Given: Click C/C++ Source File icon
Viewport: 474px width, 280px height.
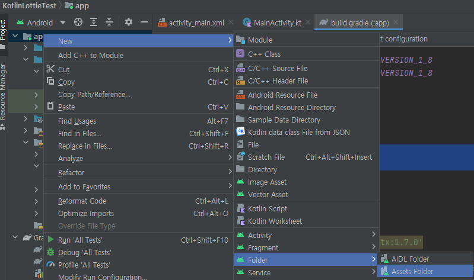Looking at the screenshot, I should coord(240,68).
